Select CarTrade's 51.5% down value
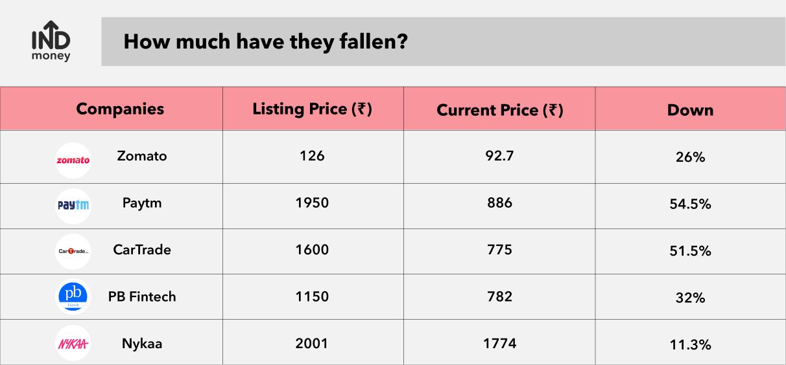 (690, 251)
